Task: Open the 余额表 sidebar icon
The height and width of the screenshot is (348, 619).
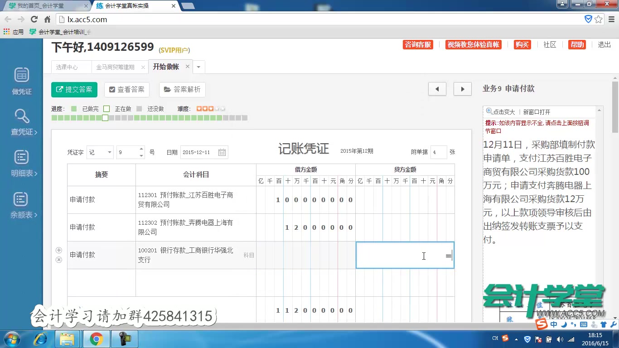Action: [21, 199]
